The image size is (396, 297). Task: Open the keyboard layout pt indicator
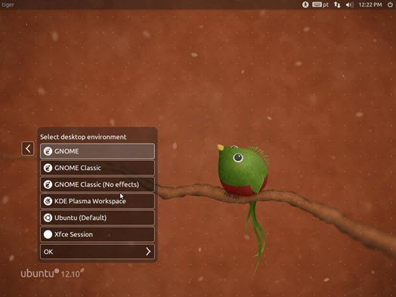[x=320, y=5]
